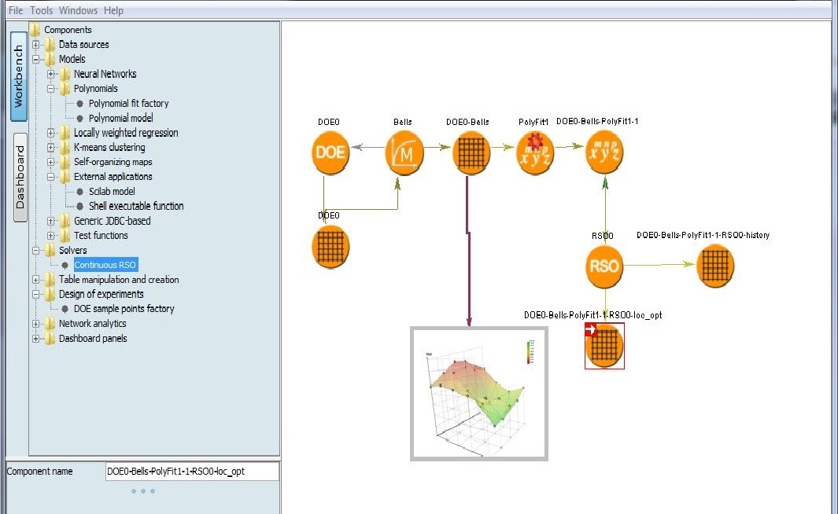Screen dimensions: 838x514
Task: Select Continuous RSO in the tree
Action: pos(105,265)
